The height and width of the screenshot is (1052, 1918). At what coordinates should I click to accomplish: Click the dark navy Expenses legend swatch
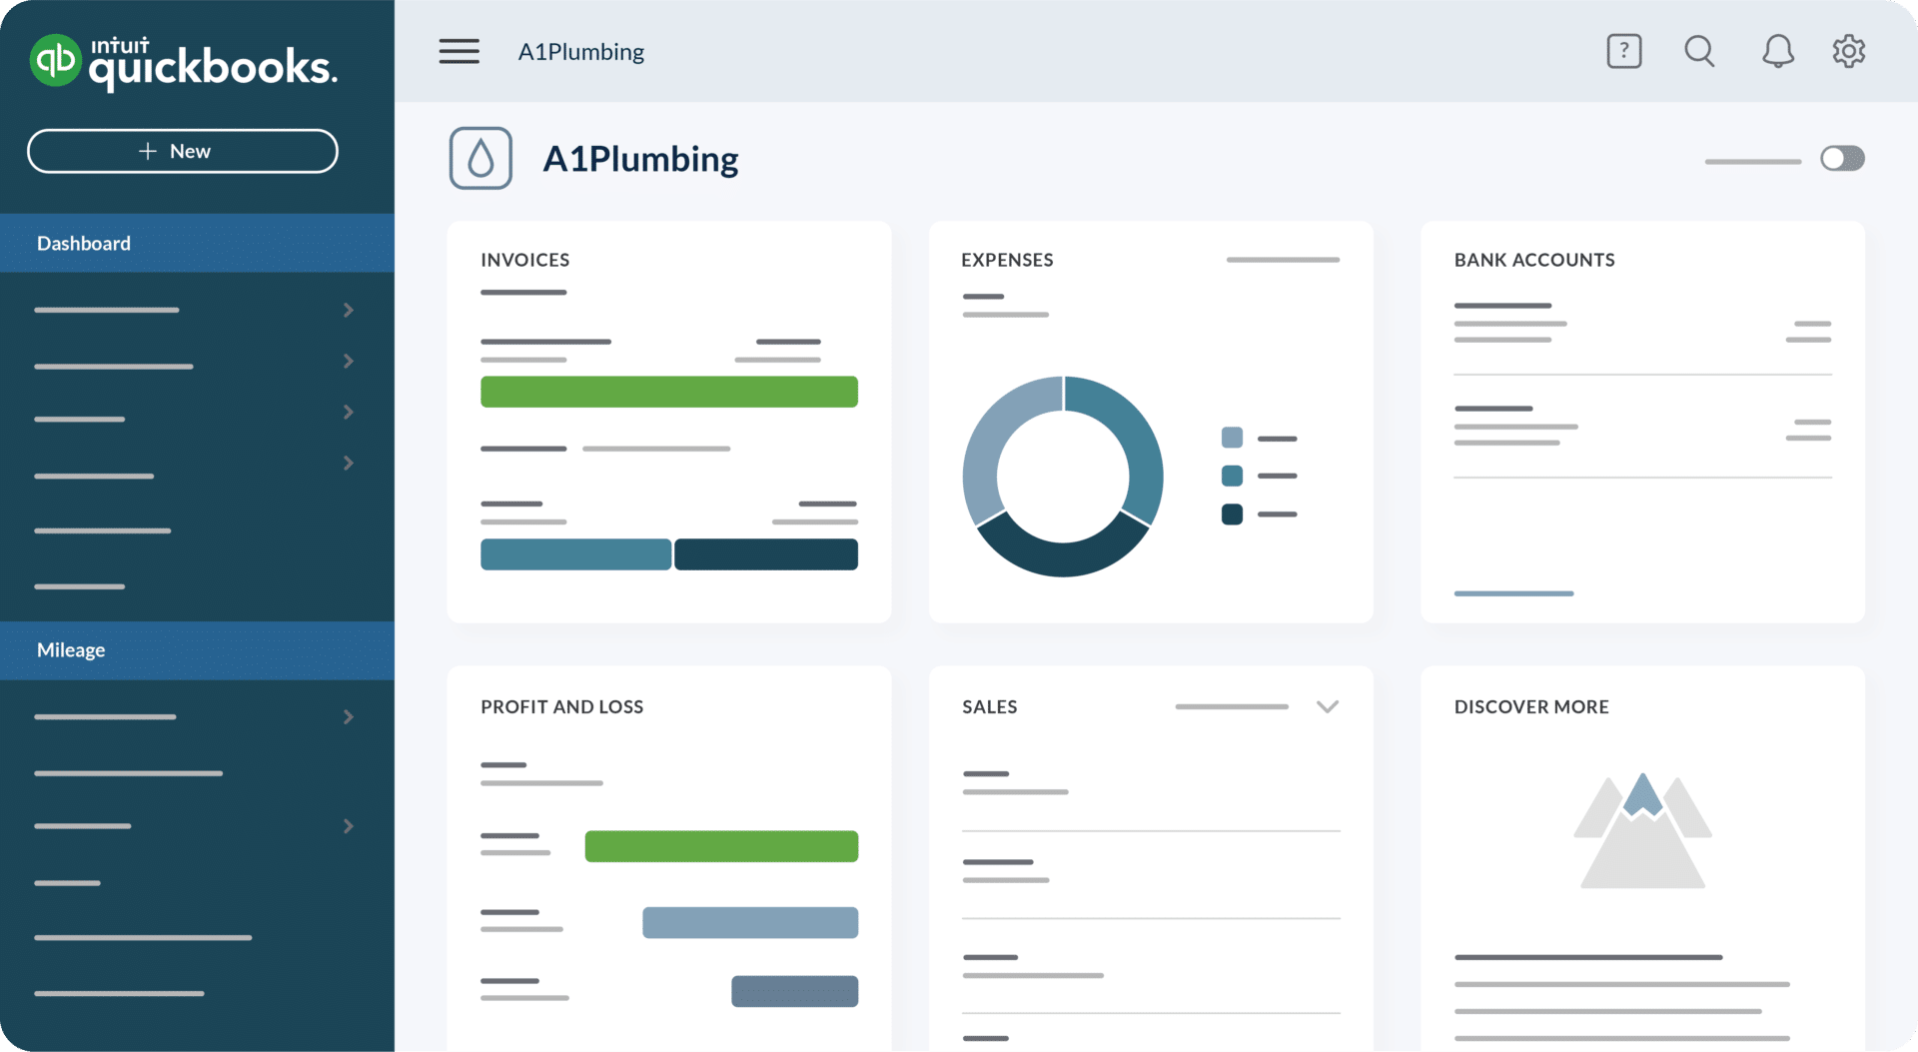coord(1232,515)
